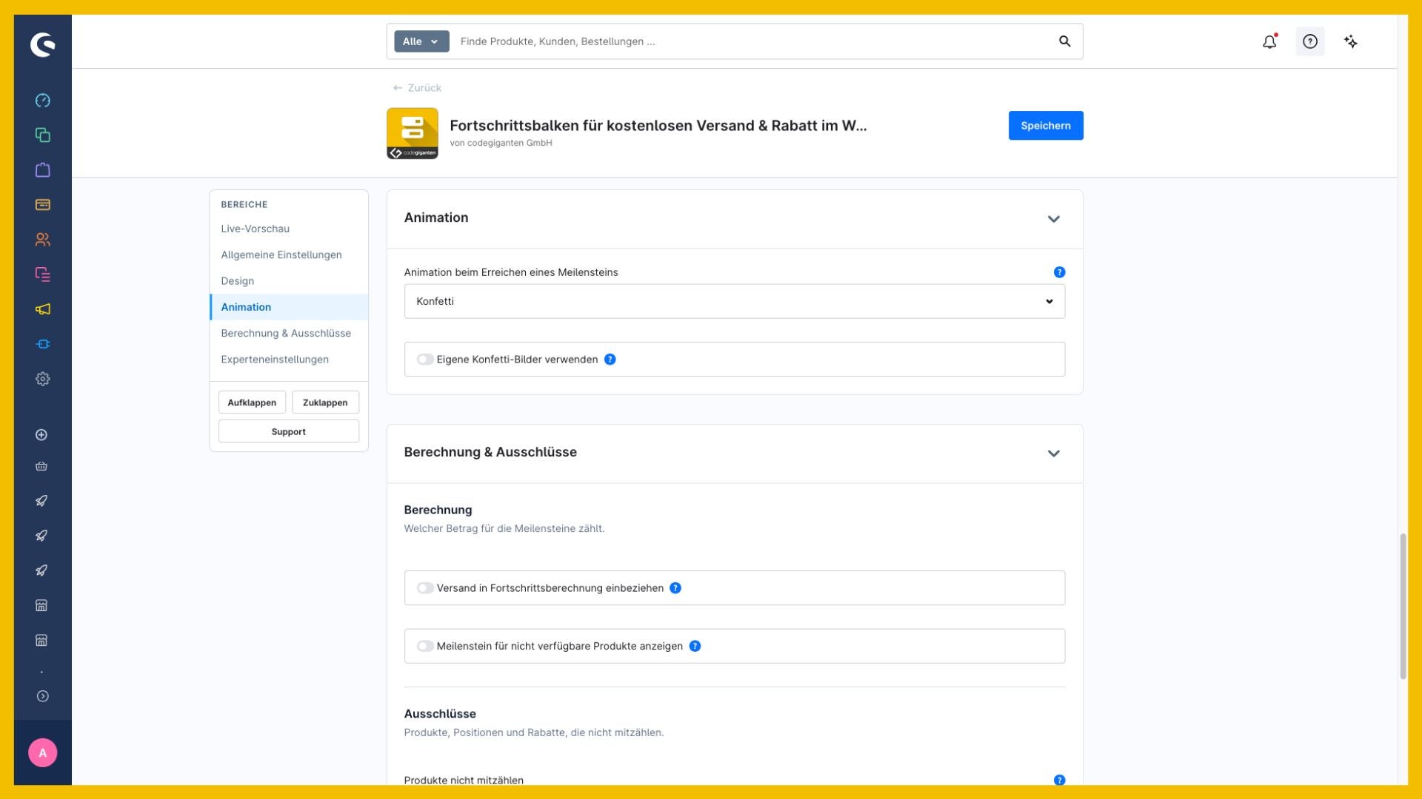Open the Marketing megaphone icon

(x=43, y=309)
